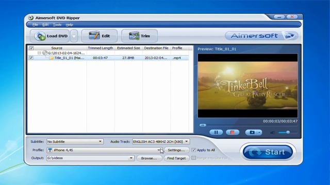The height and width of the screenshot is (185, 330).
Task: Click the Trimmed Length column header
Action: click(x=101, y=48)
